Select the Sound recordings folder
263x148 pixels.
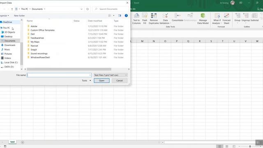(39, 53)
